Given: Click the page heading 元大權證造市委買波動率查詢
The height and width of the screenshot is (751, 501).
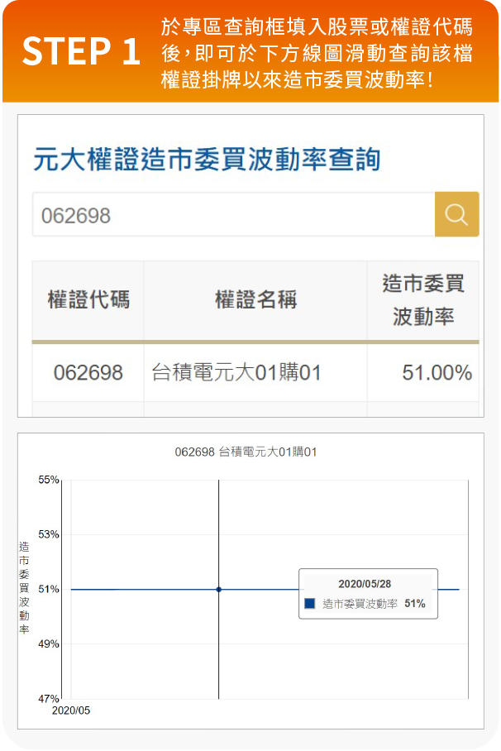Looking at the screenshot, I should pos(207,159).
